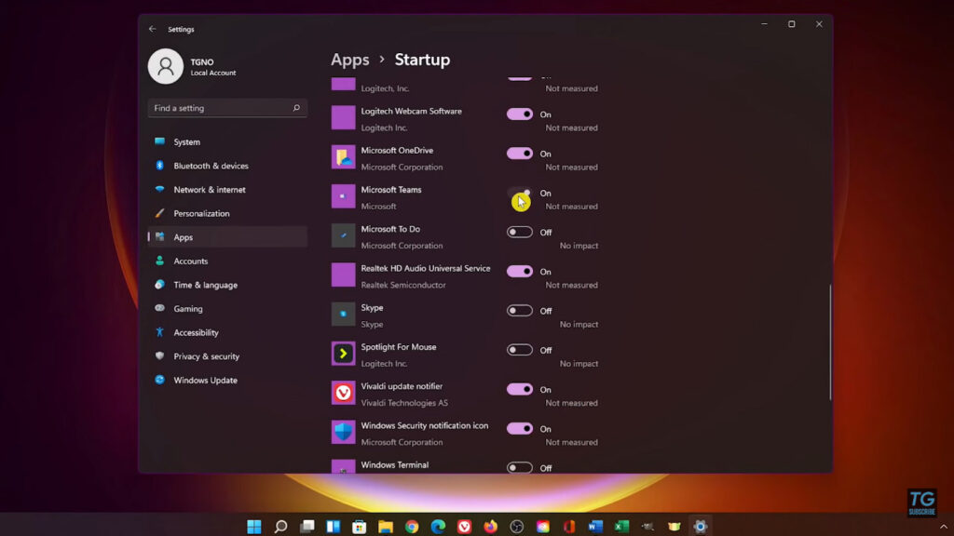This screenshot has height=536, width=954.
Task: Click the Realtek HD Audio Universal Service icon
Action: click(343, 275)
